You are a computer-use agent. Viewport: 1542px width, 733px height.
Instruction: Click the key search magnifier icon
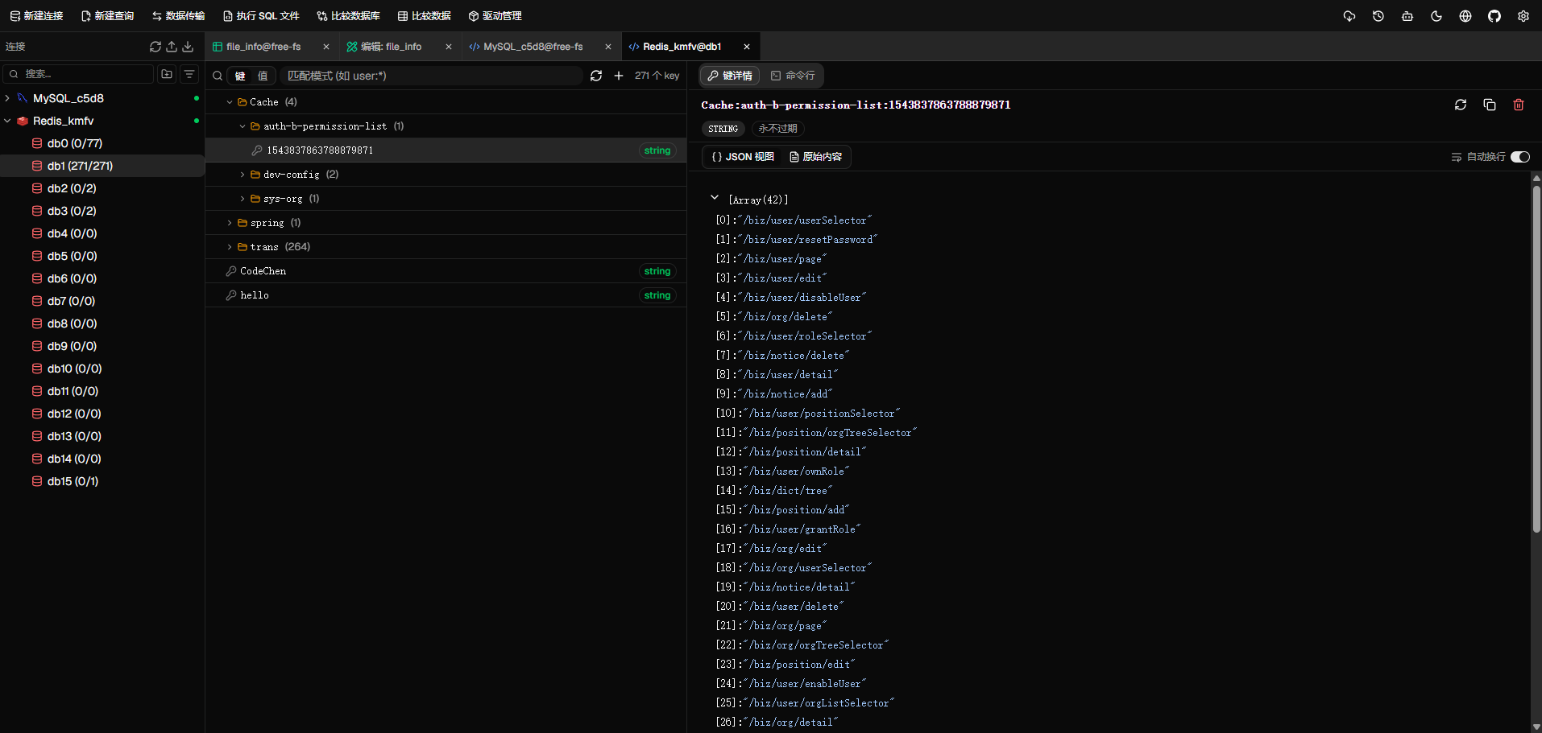218,76
